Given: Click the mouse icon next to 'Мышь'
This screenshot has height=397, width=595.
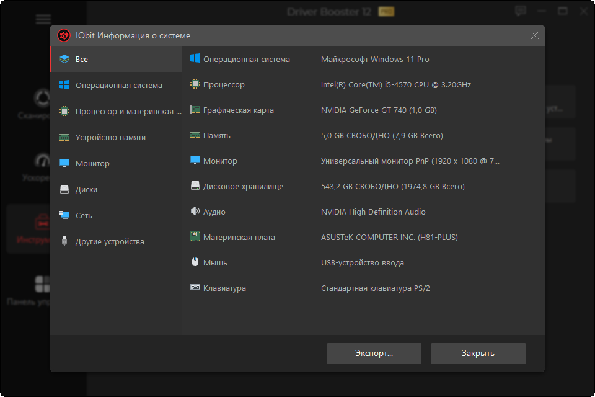Looking at the screenshot, I should tap(195, 262).
